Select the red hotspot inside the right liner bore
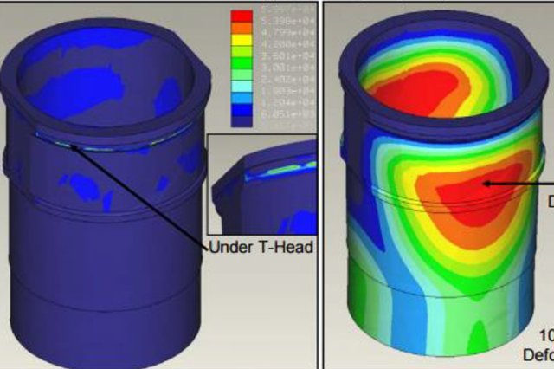 click(417, 92)
